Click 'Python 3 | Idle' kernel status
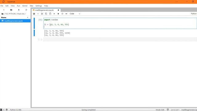197x111 pixels. [16, 110]
